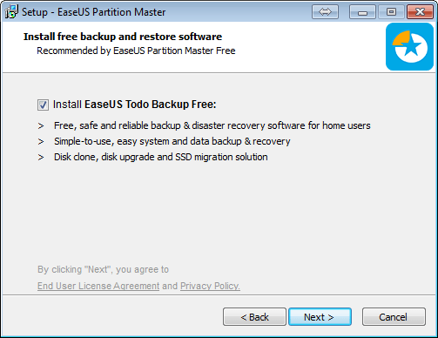Open the Privacy Policy link
The width and height of the screenshot is (438, 338).
[210, 286]
